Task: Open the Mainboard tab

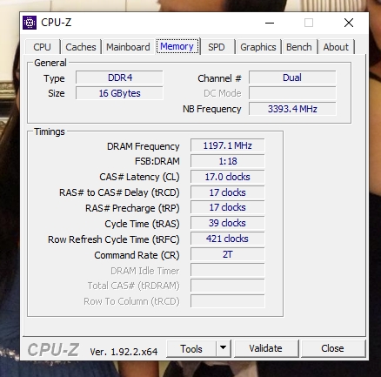Action: coord(128,47)
